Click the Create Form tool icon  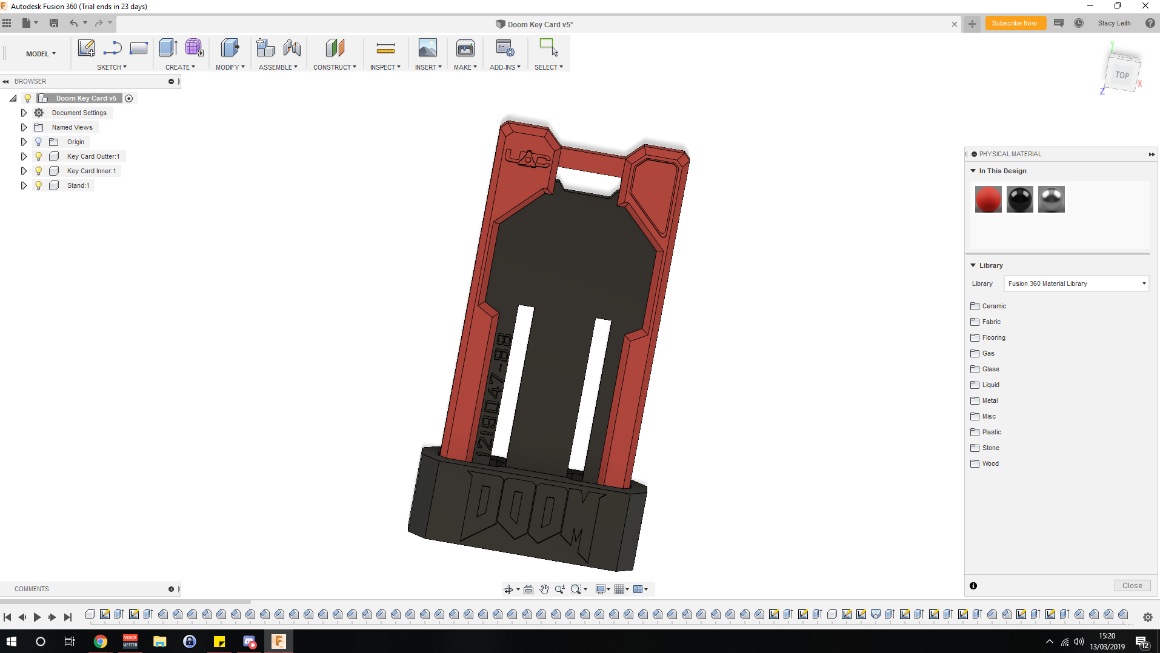pos(194,48)
